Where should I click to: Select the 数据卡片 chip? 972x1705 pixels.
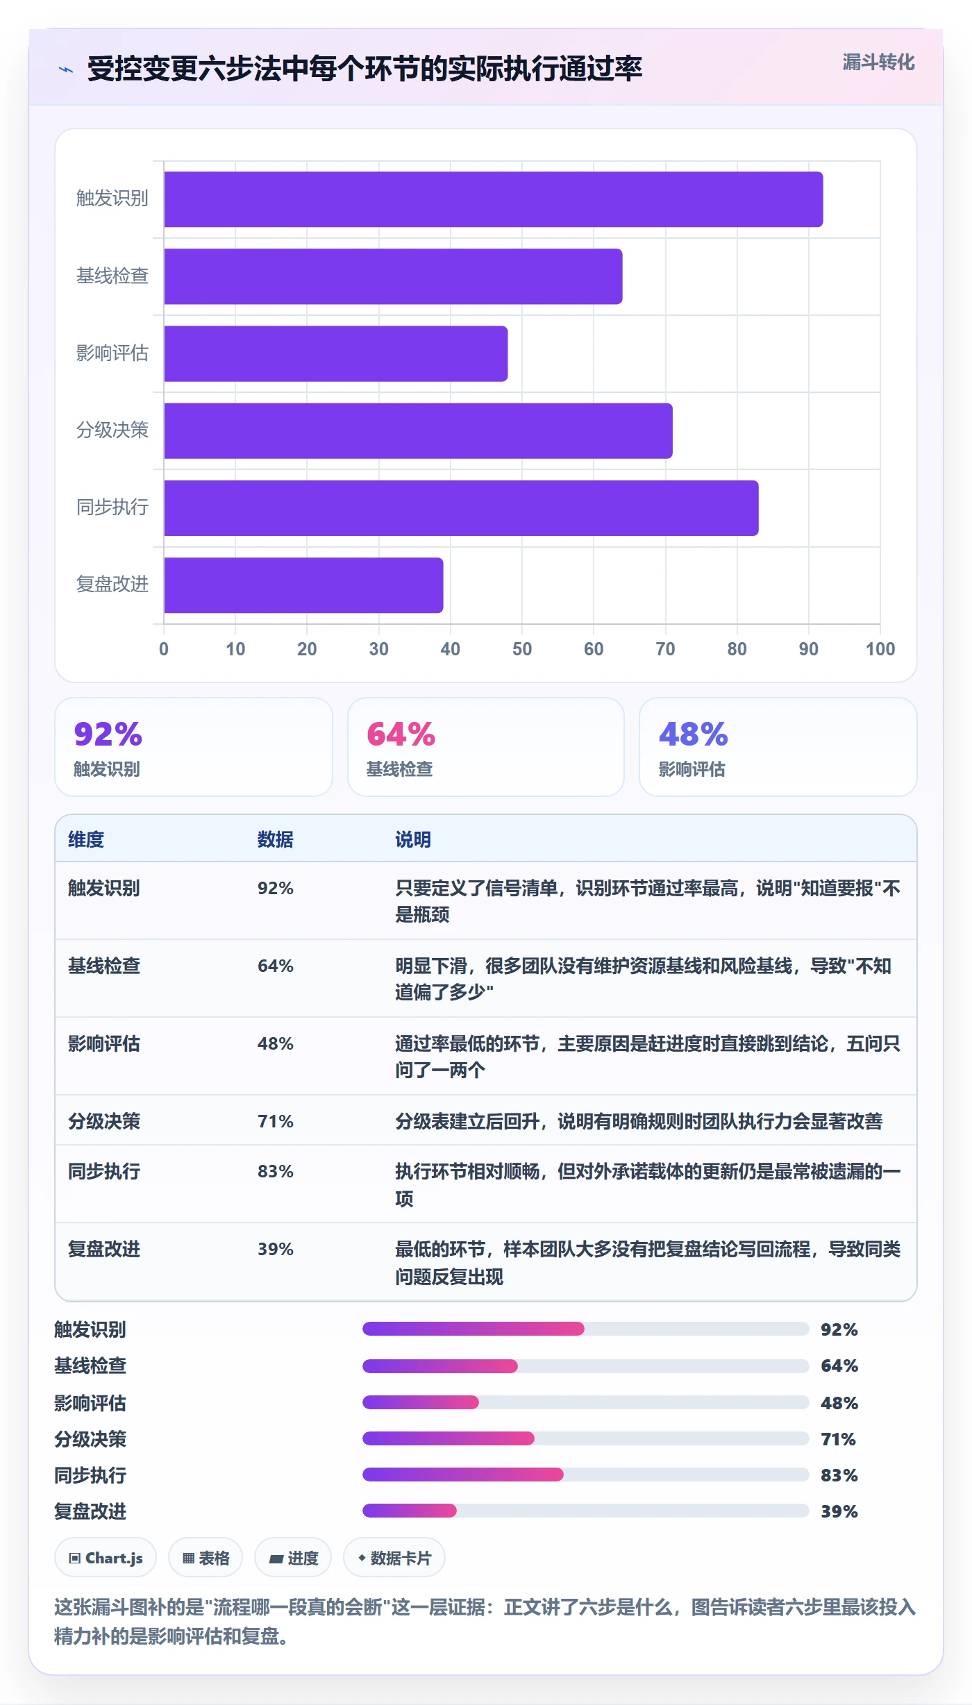(394, 1558)
